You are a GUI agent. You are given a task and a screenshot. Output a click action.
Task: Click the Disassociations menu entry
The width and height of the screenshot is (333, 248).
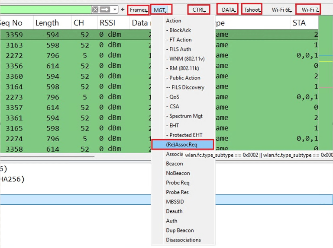pos(183,240)
